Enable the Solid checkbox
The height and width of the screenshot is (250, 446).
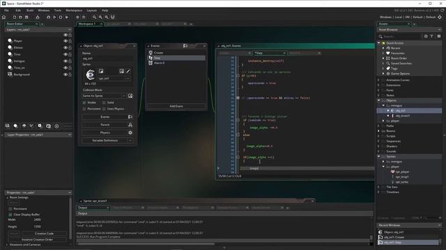click(x=104, y=102)
